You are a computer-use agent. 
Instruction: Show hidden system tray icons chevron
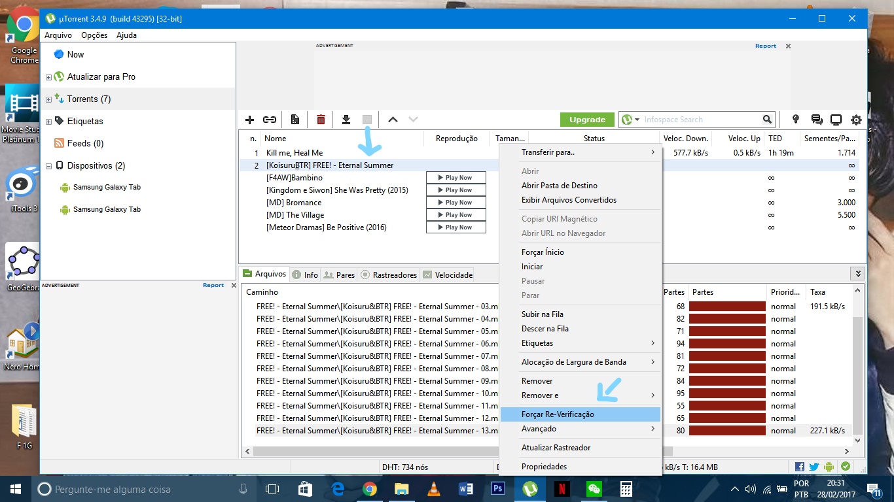[734, 489]
